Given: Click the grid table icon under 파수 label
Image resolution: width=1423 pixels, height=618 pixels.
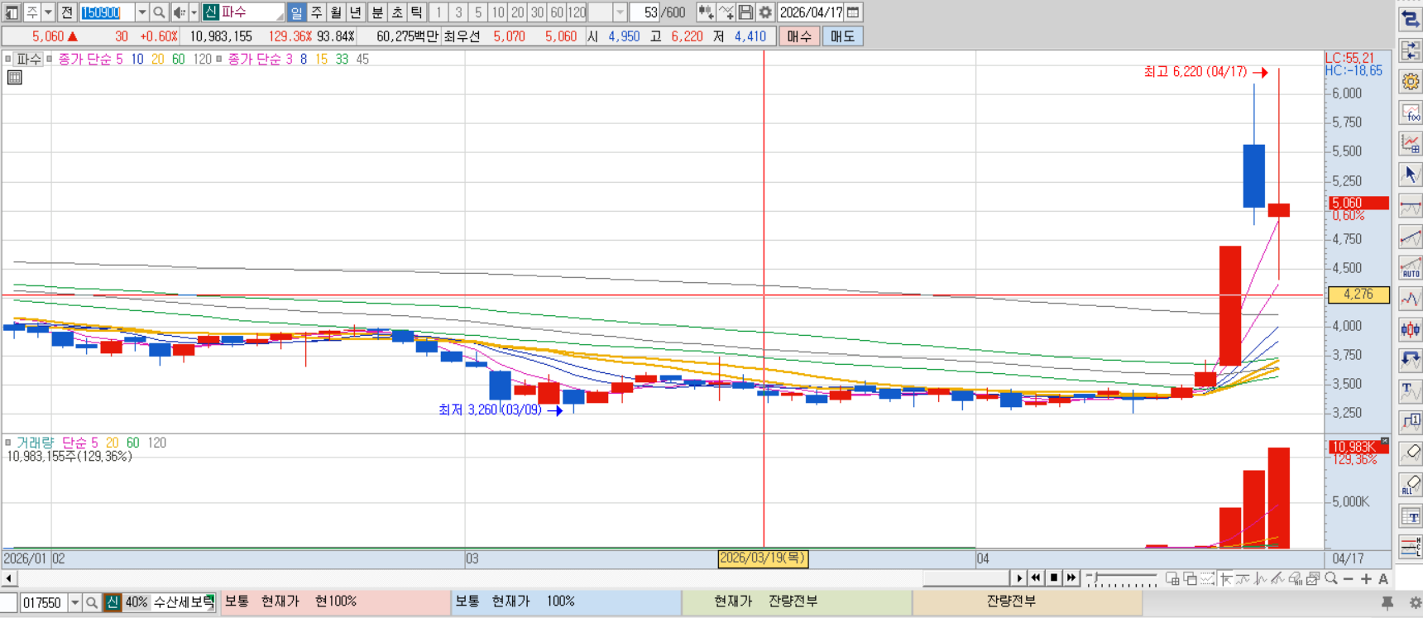Looking at the screenshot, I should pos(14,78).
